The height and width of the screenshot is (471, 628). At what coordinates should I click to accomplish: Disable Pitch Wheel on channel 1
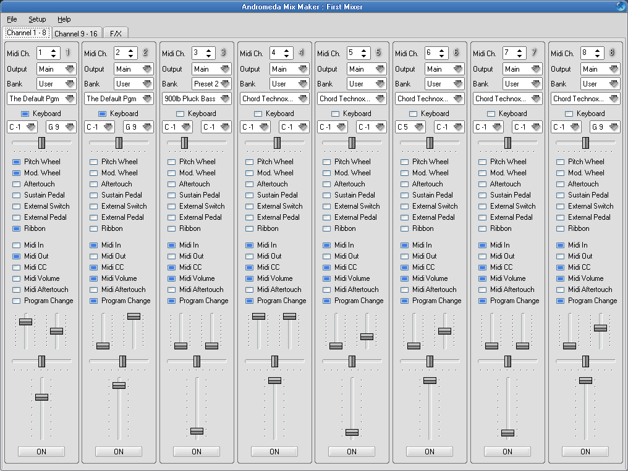coord(17,162)
